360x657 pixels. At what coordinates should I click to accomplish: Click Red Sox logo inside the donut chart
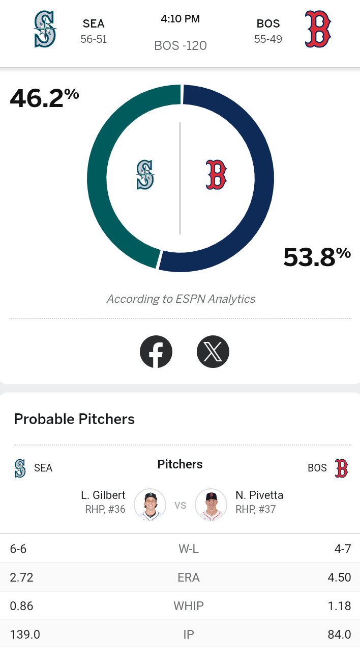click(216, 175)
